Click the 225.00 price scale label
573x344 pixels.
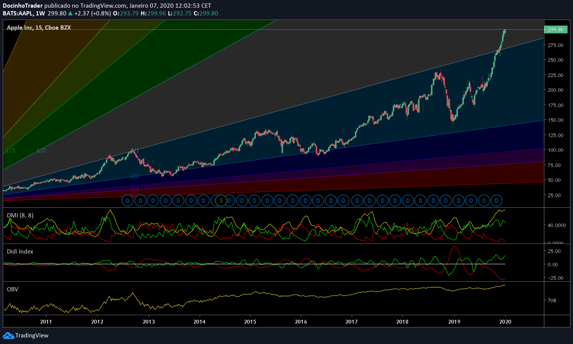tap(556, 75)
